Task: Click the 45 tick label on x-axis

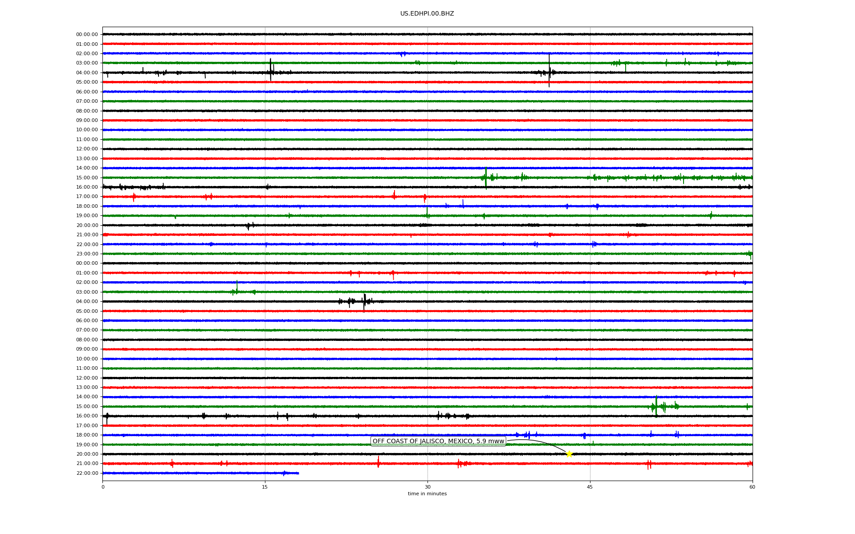Action: pyautogui.click(x=590, y=487)
